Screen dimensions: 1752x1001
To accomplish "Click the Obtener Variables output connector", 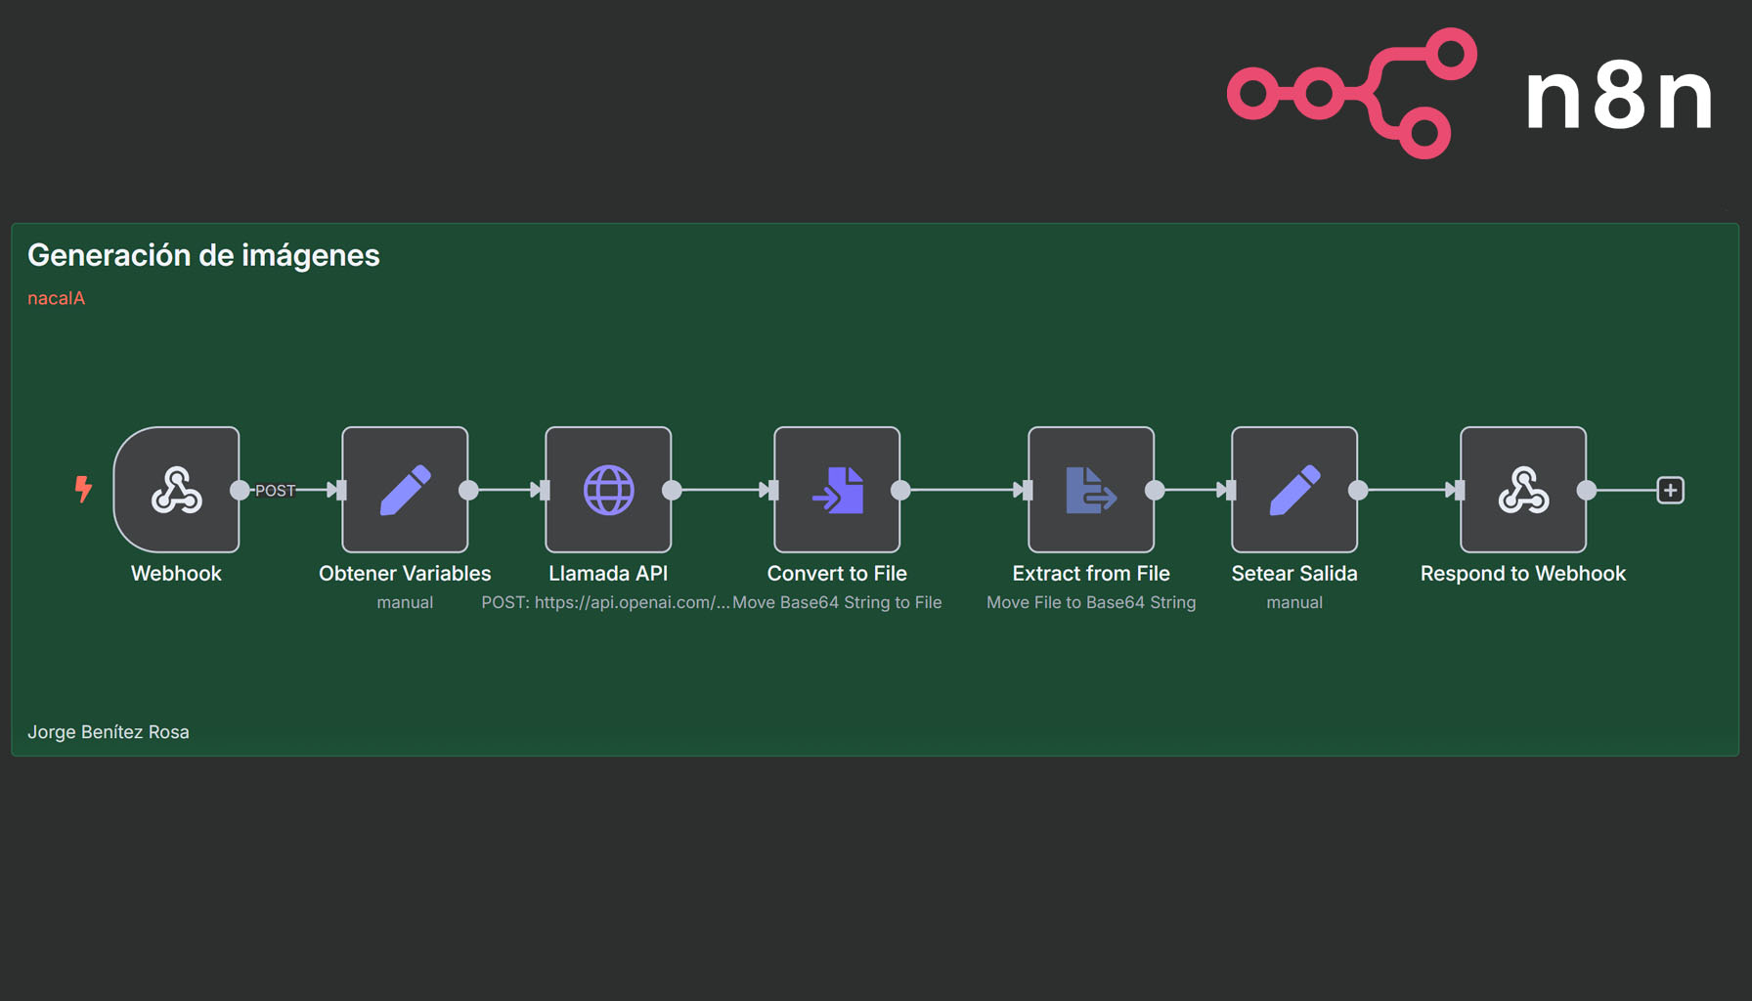I will (468, 490).
